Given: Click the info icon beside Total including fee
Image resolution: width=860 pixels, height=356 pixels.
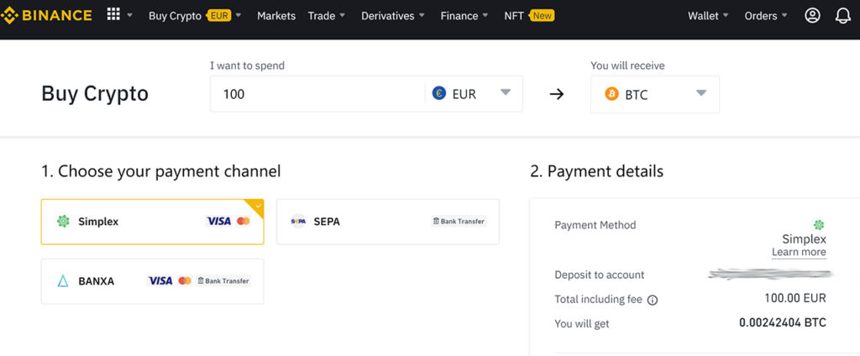Looking at the screenshot, I should (653, 300).
